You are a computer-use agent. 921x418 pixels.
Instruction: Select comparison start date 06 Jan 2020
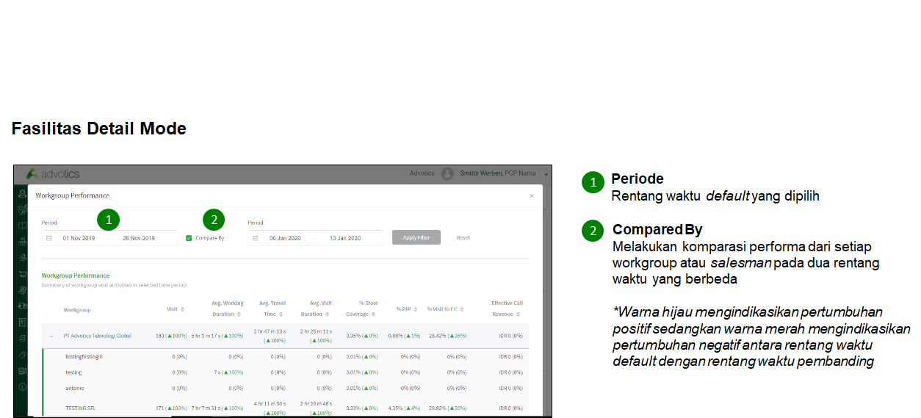point(285,238)
